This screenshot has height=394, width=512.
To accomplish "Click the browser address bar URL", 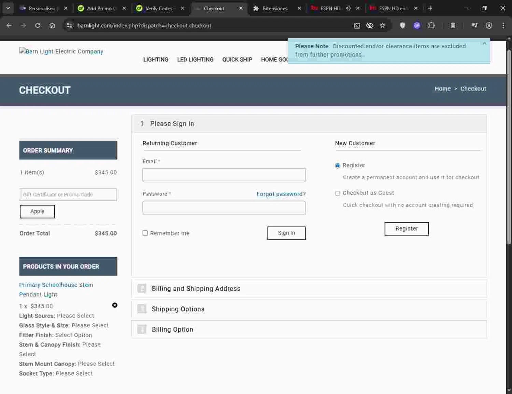I will click(144, 26).
